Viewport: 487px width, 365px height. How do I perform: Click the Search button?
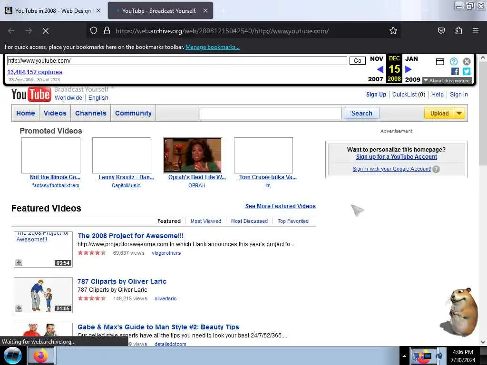(x=361, y=113)
